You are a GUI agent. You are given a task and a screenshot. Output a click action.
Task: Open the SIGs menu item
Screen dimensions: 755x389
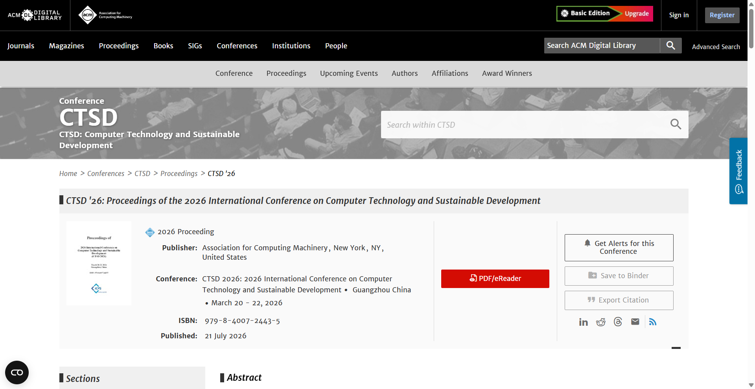tap(195, 46)
